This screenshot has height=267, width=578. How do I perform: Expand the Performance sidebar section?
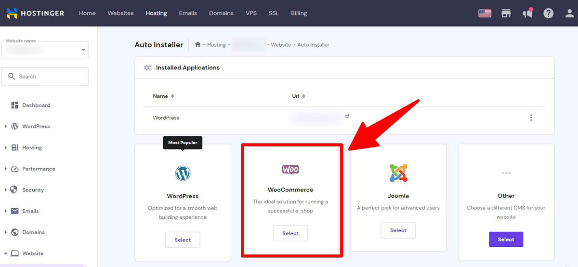pos(6,169)
